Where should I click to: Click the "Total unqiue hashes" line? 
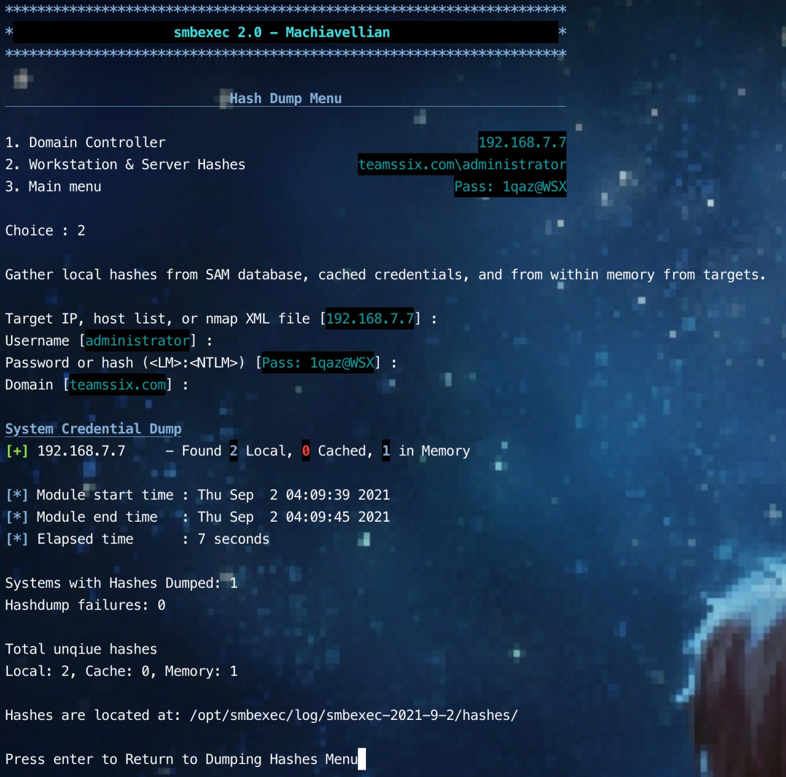(x=81, y=649)
